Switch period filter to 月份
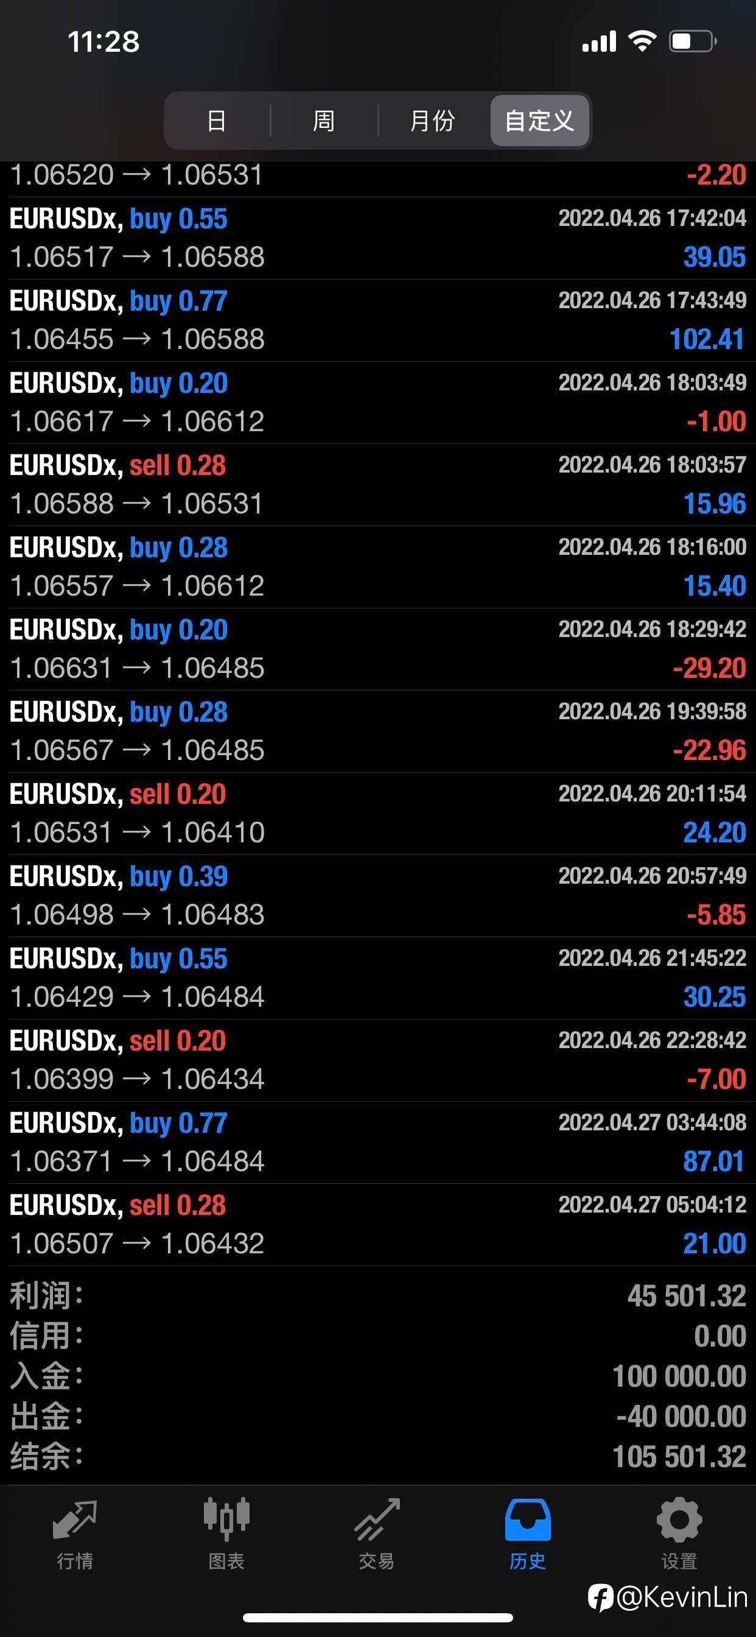Screen dimensions: 756x1637 point(433,121)
